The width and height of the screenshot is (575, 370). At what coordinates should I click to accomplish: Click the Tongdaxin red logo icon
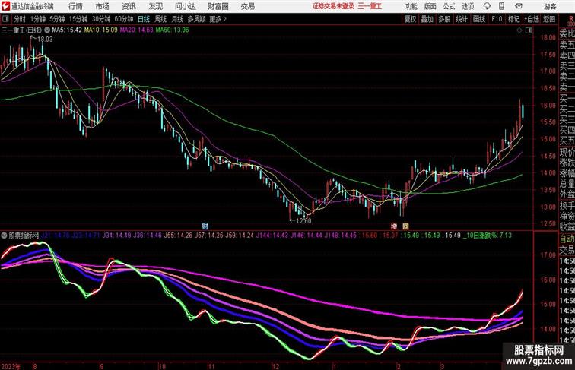[5, 6]
